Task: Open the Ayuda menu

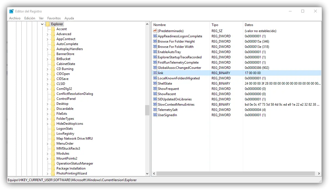Action: [x=69, y=18]
